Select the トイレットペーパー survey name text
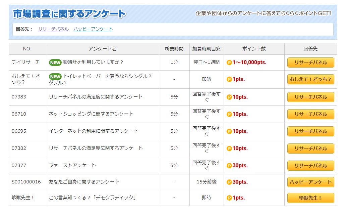344x213 pixels. (x=100, y=79)
